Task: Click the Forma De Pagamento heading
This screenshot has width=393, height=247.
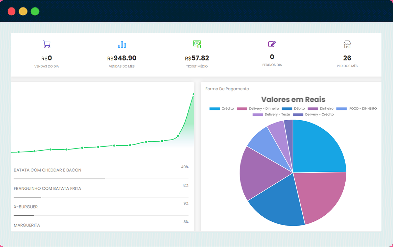Action: [227, 89]
